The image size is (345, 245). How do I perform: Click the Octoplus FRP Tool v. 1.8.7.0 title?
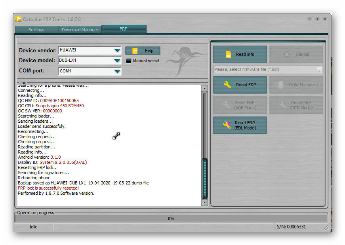52,19
